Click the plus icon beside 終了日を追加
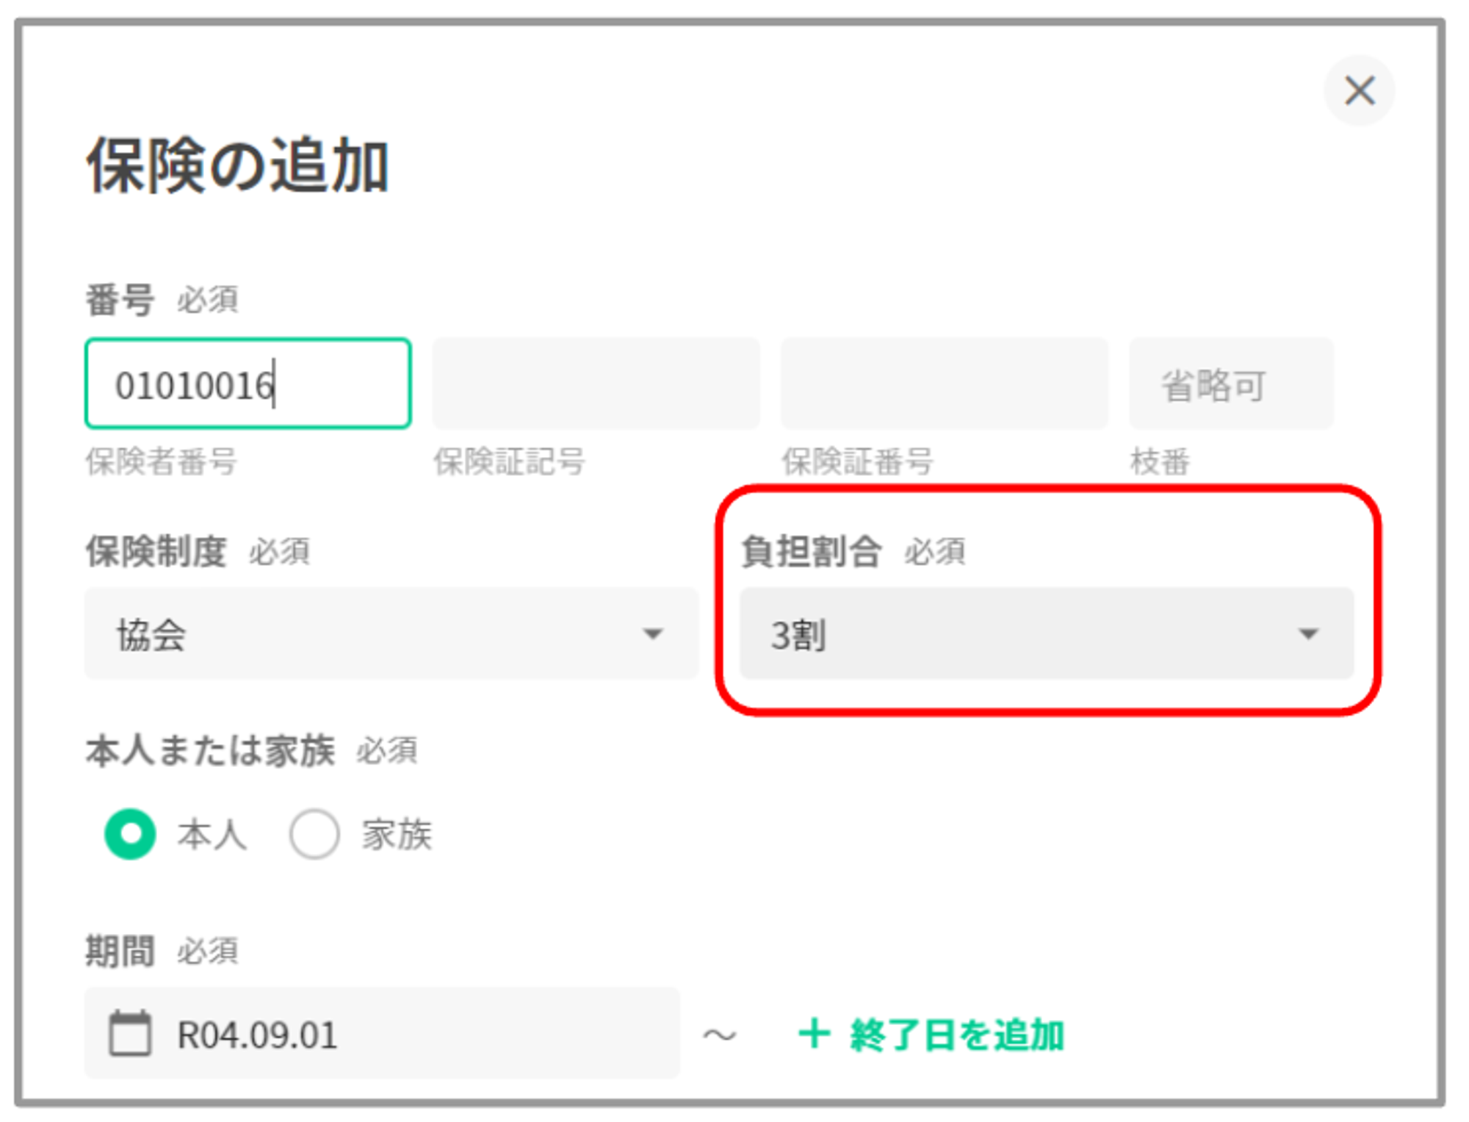This screenshot has width=1469, height=1122. coord(814,1034)
